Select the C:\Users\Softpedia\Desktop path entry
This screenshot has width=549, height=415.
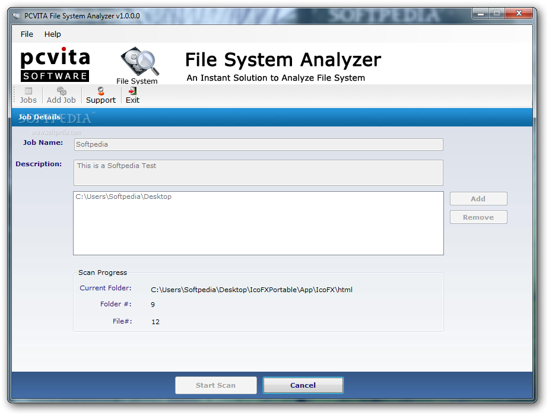[x=123, y=197]
